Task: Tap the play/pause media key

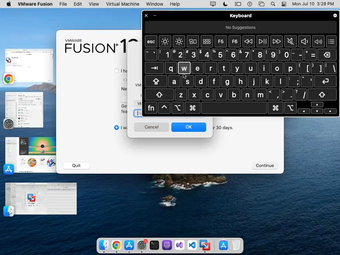Action: [x=262, y=42]
